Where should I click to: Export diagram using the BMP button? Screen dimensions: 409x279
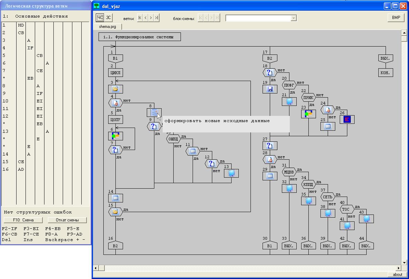(x=396, y=18)
